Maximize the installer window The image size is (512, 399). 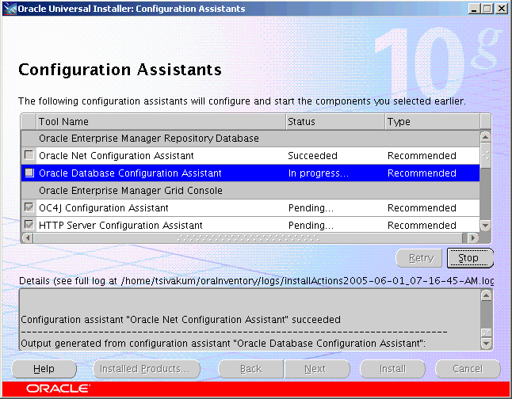point(487,9)
